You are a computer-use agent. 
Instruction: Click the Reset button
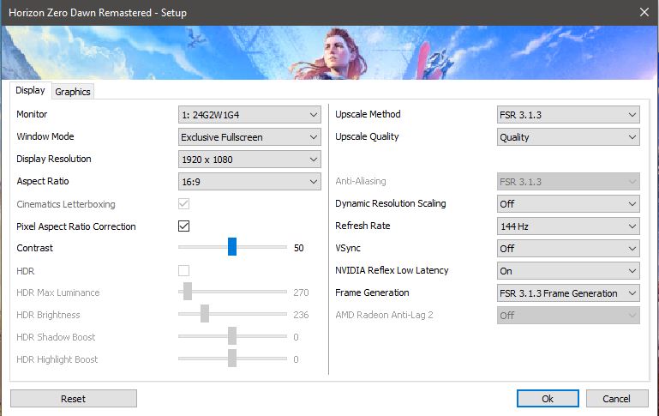click(x=74, y=398)
